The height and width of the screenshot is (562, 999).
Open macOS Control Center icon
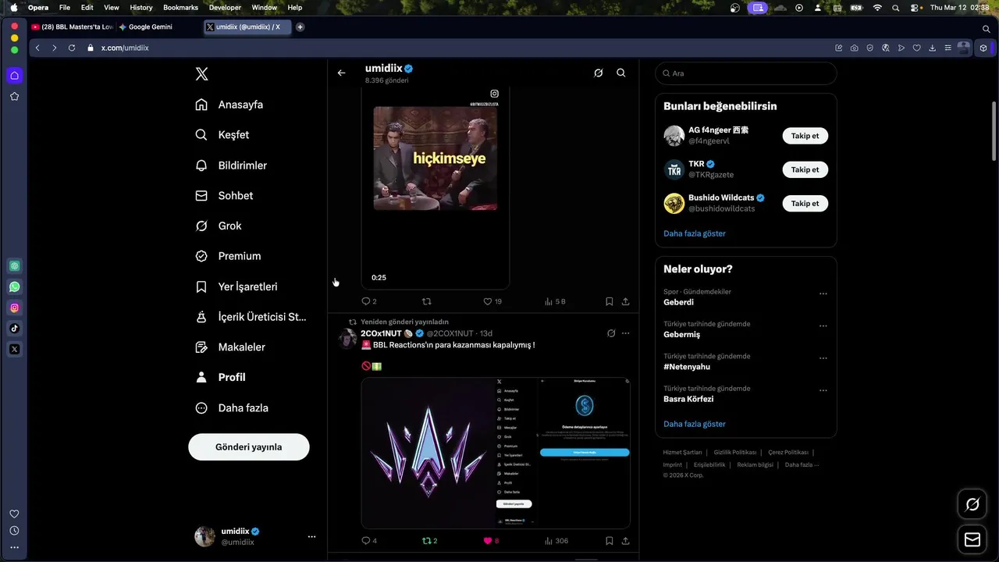tap(915, 7)
